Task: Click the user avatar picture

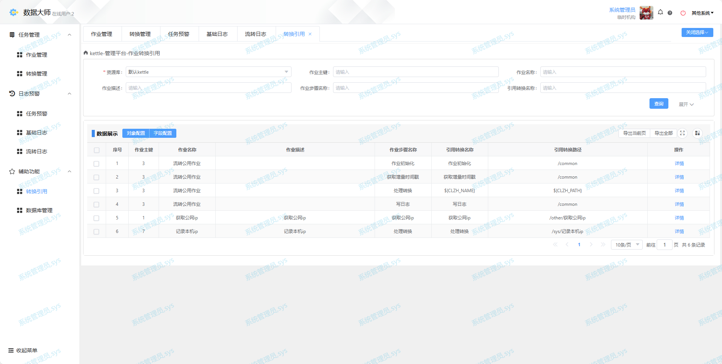Action: pos(646,13)
